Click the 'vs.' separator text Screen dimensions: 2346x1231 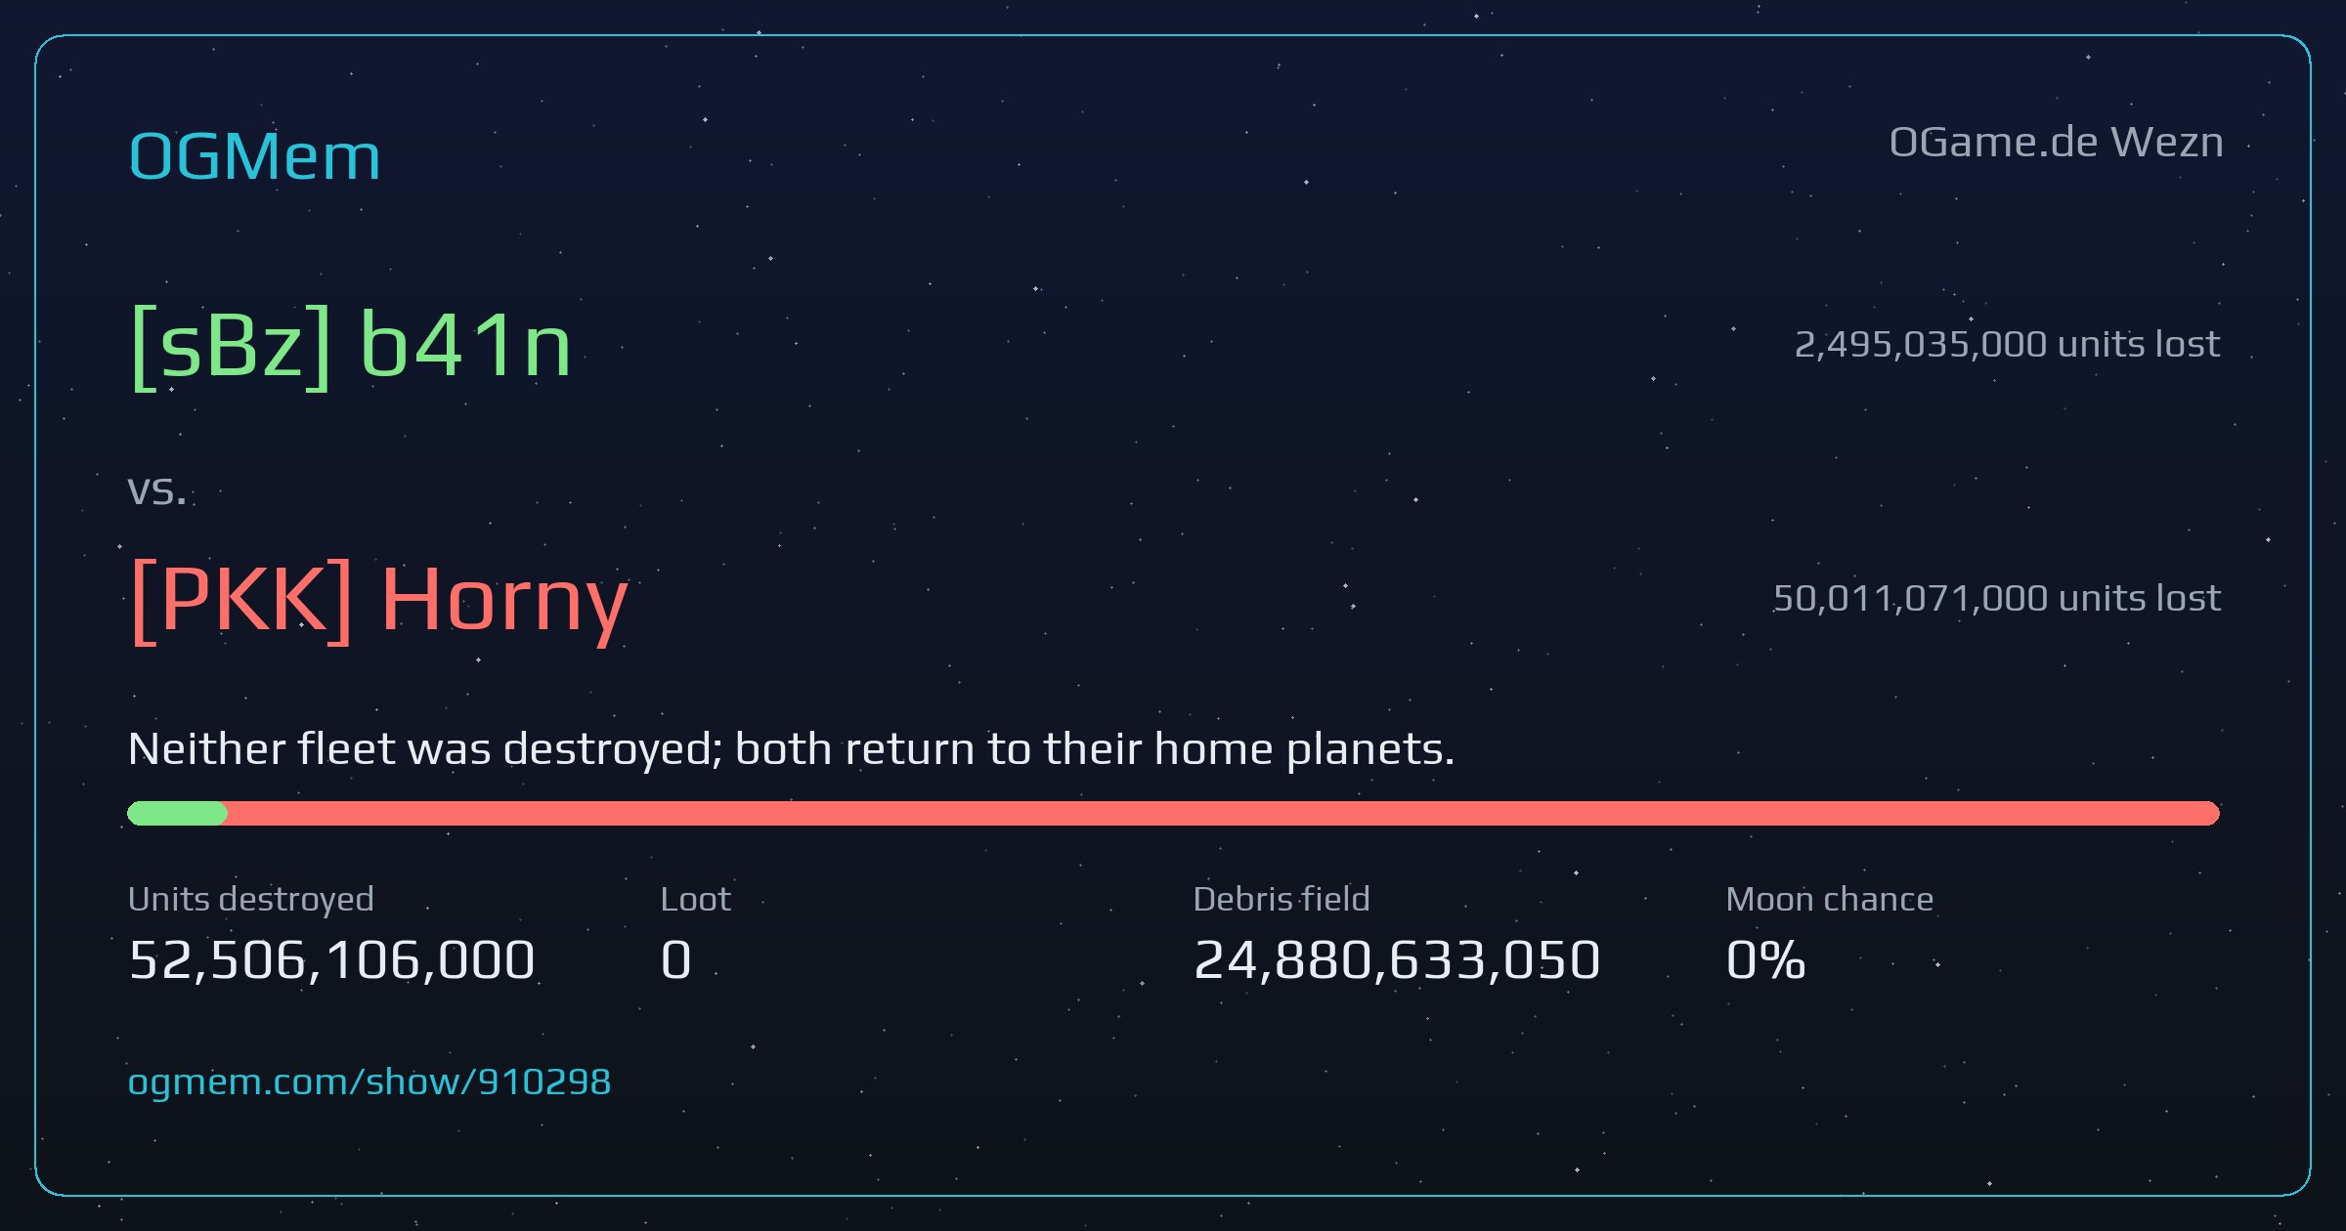(156, 490)
